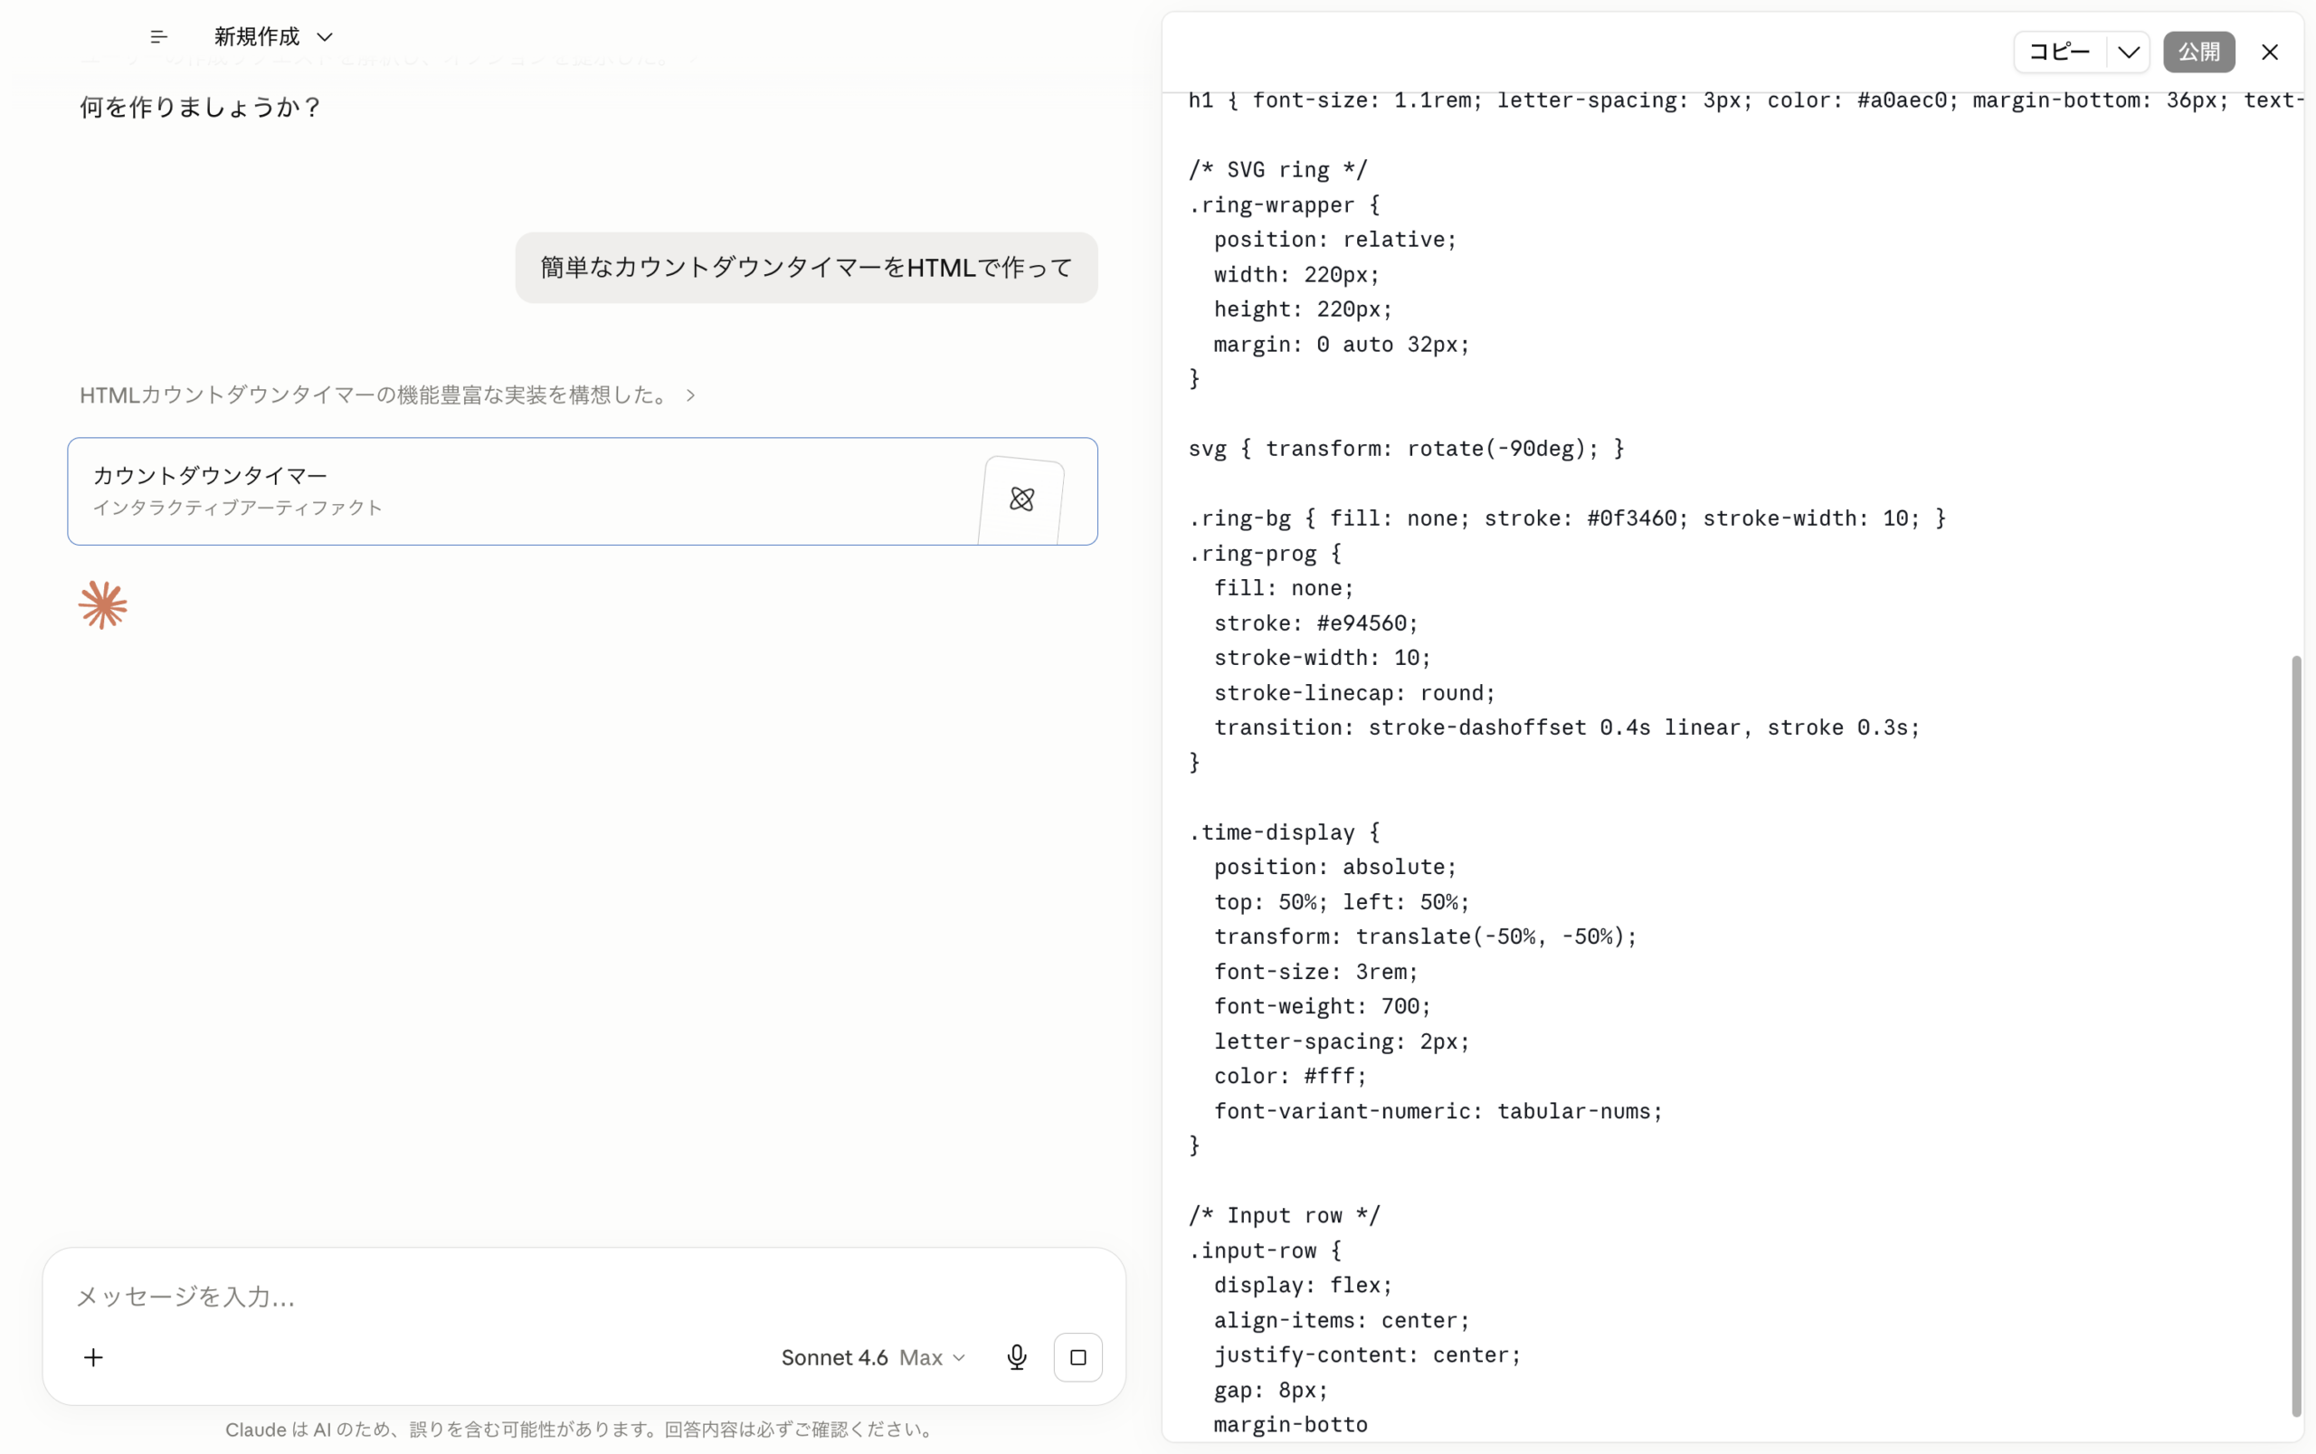Click the "top: 50%; left: 50%;" code line

click(x=1341, y=902)
